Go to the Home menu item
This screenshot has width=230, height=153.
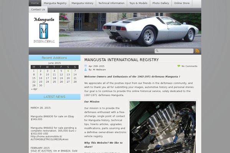tap(35, 3)
